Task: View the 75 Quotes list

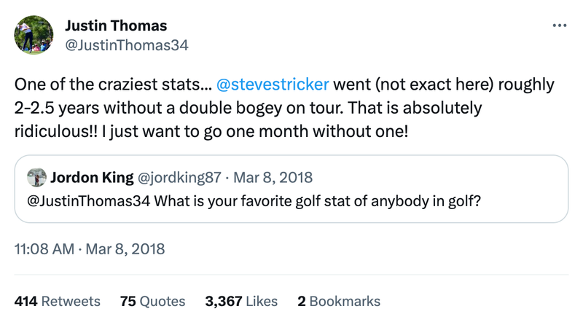Action: pyautogui.click(x=152, y=301)
